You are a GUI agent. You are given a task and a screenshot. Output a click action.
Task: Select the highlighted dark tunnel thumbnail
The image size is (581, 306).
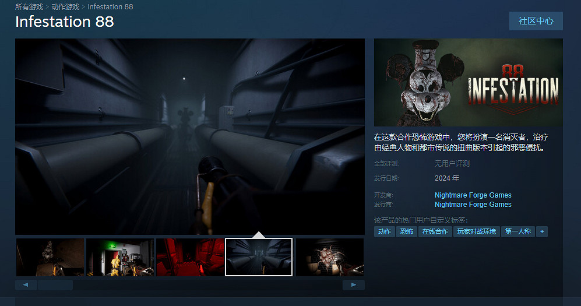pyautogui.click(x=259, y=257)
